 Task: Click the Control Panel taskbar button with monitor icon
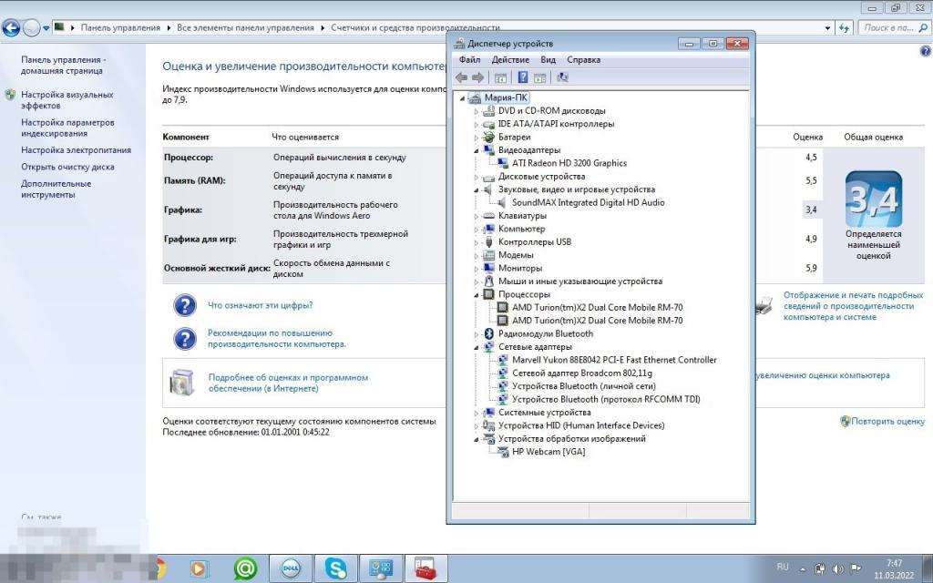pos(382,568)
